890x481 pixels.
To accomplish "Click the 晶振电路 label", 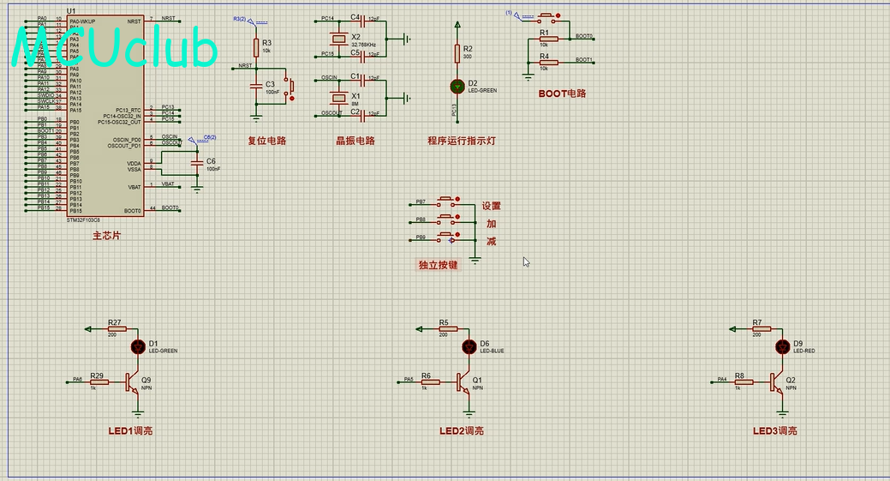I will [x=355, y=141].
